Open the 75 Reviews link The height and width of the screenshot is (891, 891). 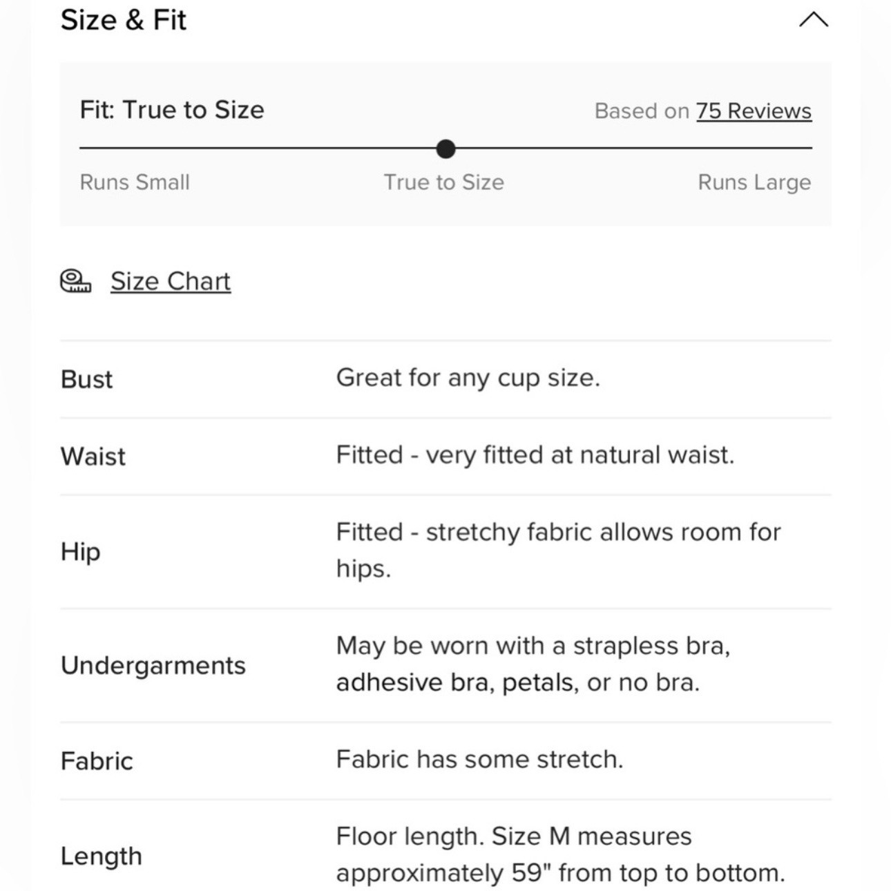[754, 111]
